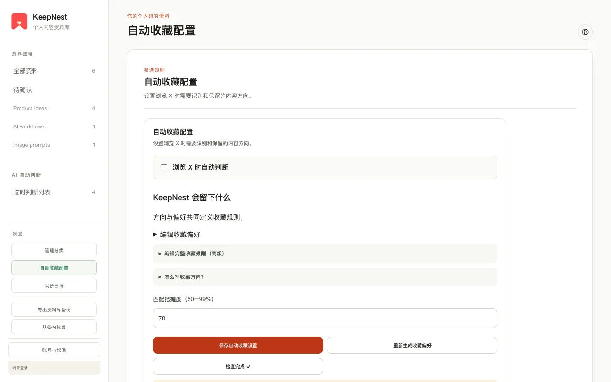Open the globe language switcher
This screenshot has height=382, width=611.
(x=585, y=32)
